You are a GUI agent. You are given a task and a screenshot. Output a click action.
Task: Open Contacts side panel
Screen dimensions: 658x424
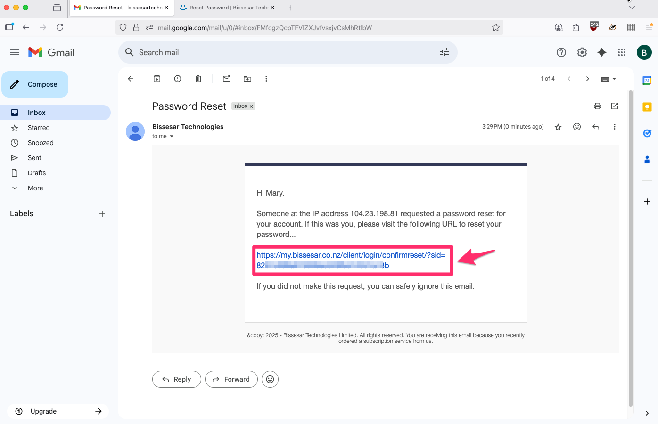coord(647,160)
